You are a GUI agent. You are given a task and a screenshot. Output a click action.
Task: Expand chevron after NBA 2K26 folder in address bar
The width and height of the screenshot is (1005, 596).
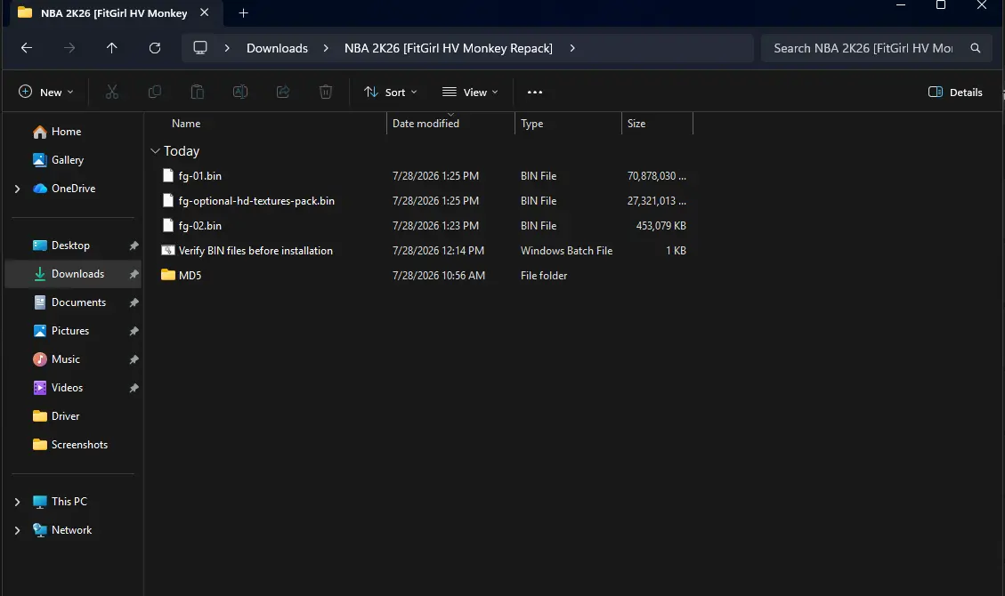[572, 48]
